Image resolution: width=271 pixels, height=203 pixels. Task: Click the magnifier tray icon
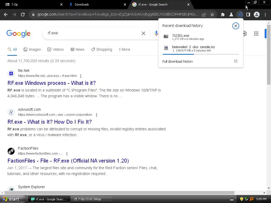(x=251, y=199)
